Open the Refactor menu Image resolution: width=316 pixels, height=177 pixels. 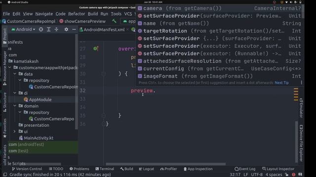[77, 14]
